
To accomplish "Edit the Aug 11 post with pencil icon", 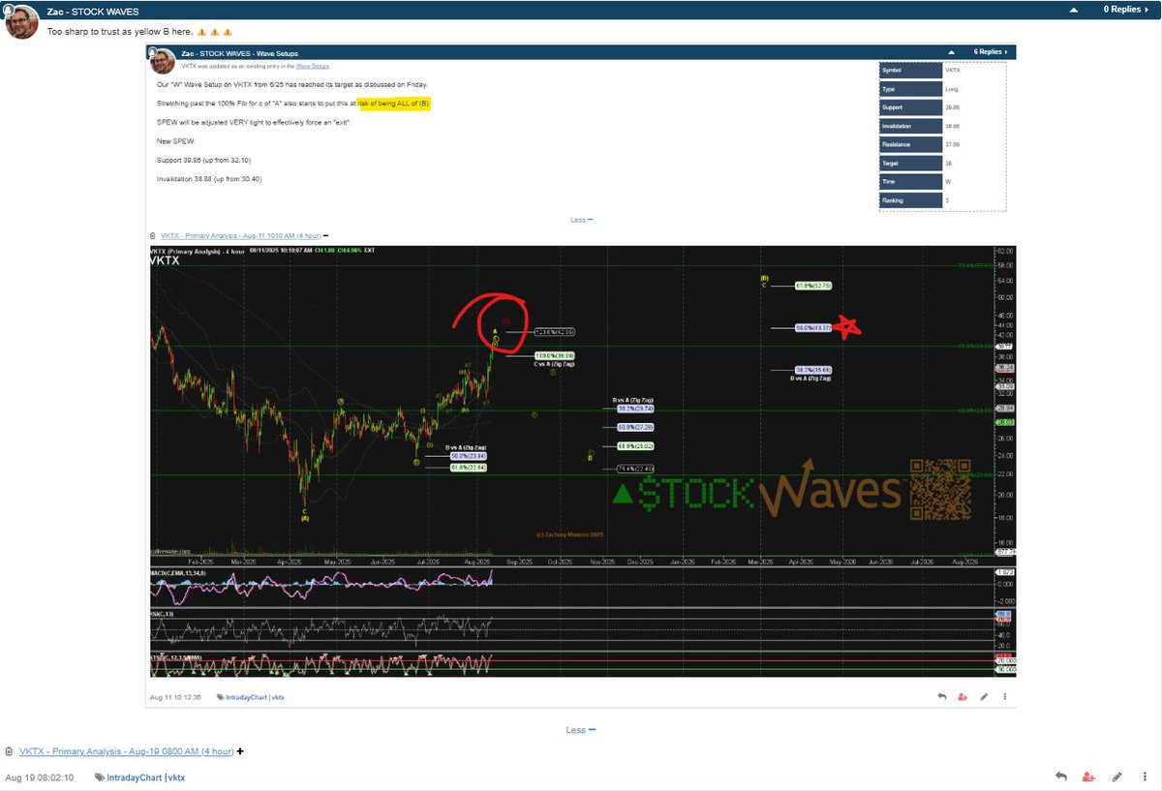I will (984, 695).
